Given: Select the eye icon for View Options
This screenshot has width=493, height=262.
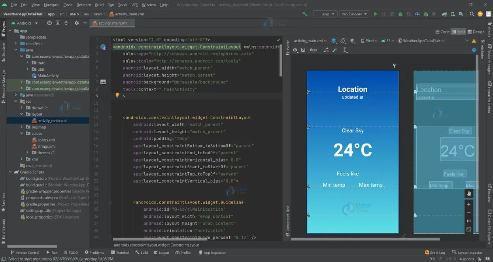Looking at the screenshot, I should [296, 50].
